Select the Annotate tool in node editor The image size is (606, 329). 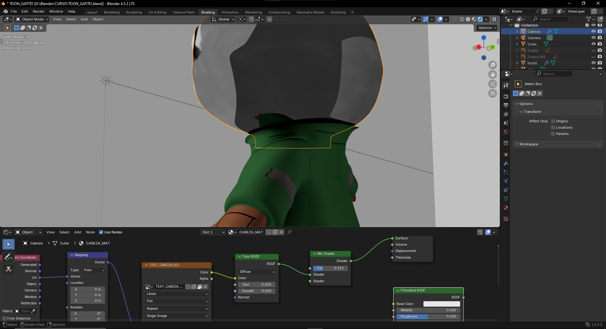pos(9,257)
